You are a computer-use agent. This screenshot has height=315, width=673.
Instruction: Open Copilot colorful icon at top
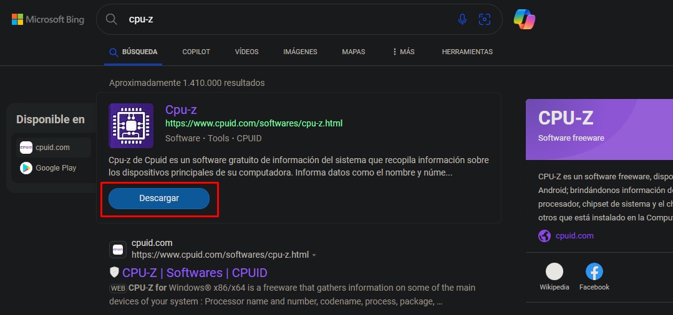click(x=525, y=19)
